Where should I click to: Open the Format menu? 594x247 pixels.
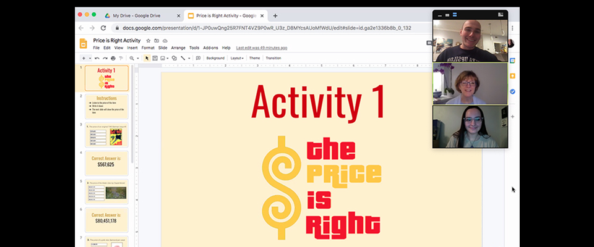(148, 48)
